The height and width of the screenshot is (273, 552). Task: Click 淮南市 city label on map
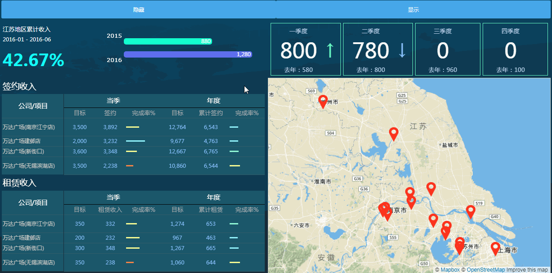[x=322, y=182]
